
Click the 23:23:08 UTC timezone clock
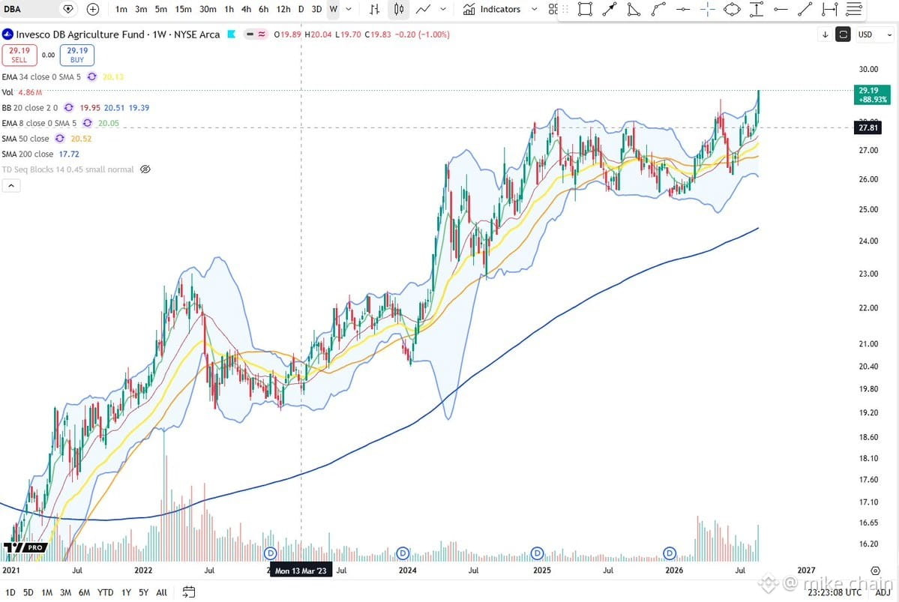[835, 592]
